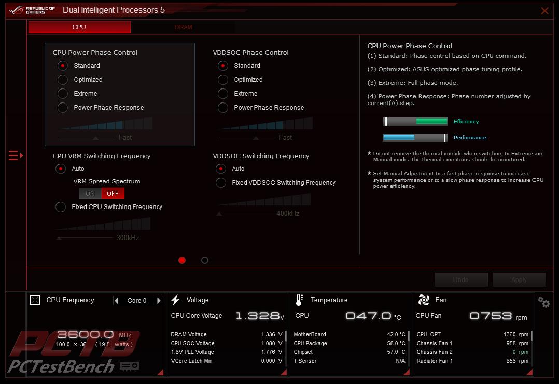The image size is (559, 384).
Task: Click the Undo button
Action: pyautogui.click(x=460, y=280)
